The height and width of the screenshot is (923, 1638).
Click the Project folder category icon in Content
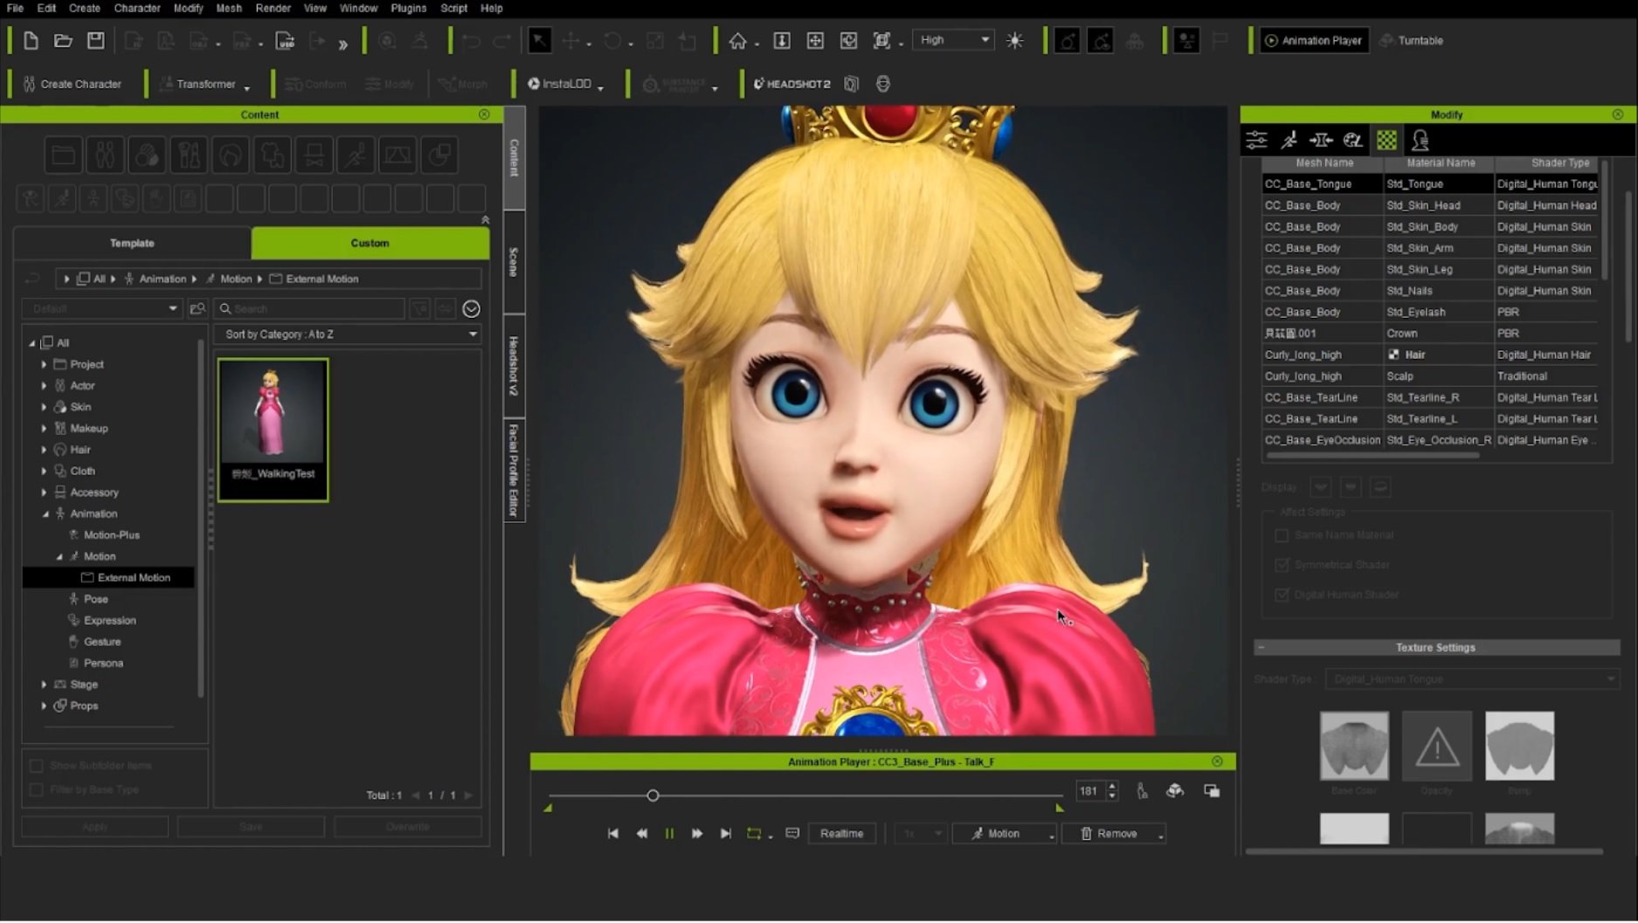click(x=63, y=155)
